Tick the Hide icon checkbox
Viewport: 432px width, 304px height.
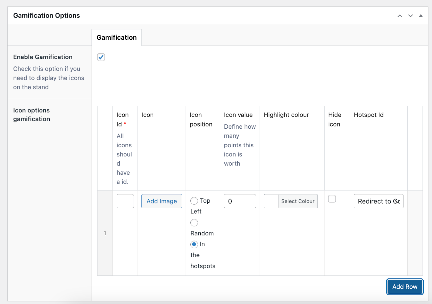(x=332, y=199)
